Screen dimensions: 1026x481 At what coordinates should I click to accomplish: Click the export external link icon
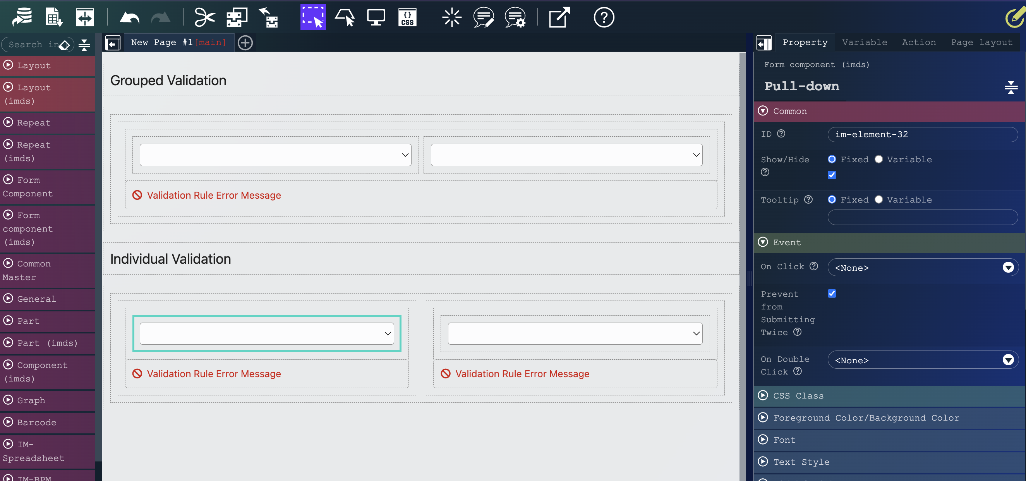(559, 17)
